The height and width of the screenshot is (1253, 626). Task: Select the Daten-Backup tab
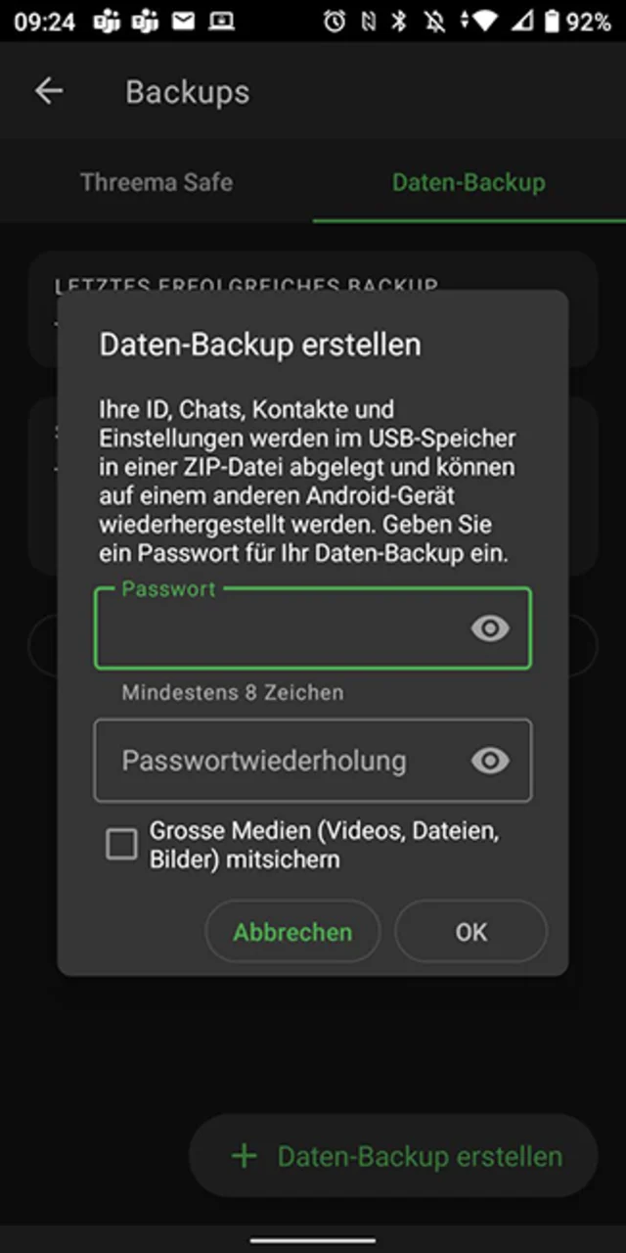pyautogui.click(x=469, y=182)
